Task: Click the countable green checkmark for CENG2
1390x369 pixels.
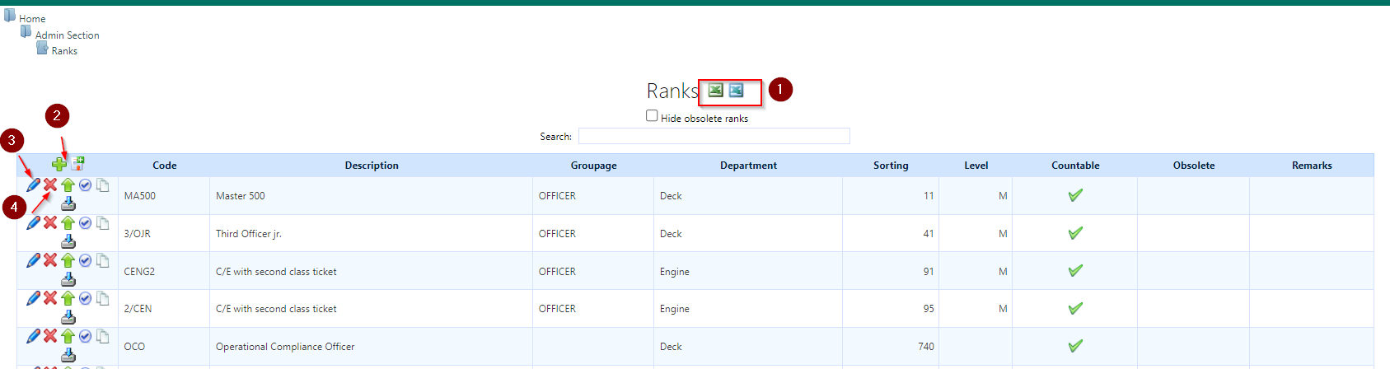Action: (x=1075, y=271)
